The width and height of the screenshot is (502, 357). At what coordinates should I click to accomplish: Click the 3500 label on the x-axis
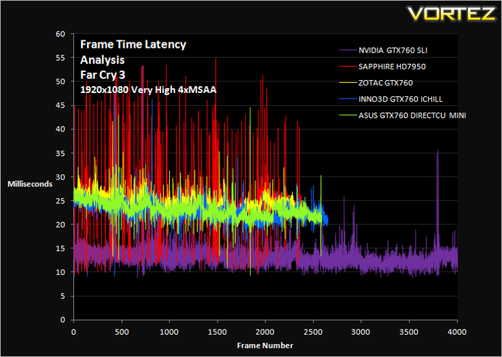409,332
